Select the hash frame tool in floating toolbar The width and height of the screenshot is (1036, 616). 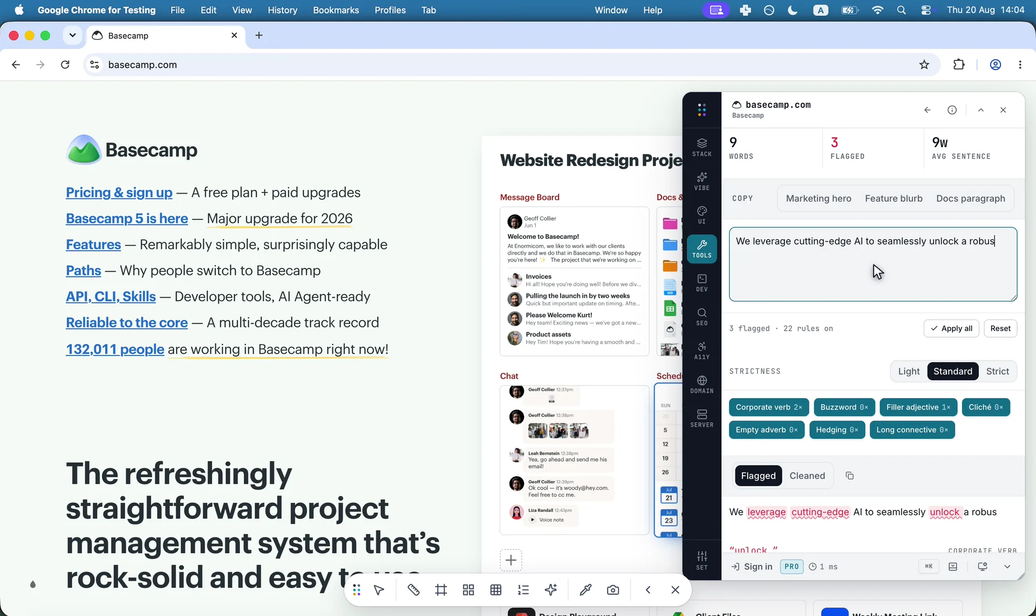coord(441,590)
